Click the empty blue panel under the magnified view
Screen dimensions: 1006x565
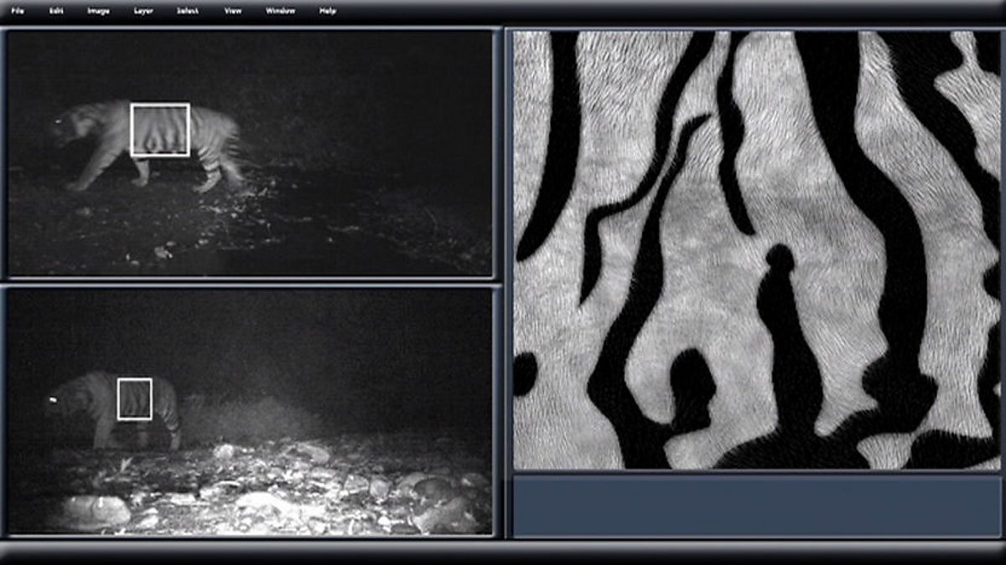click(756, 506)
